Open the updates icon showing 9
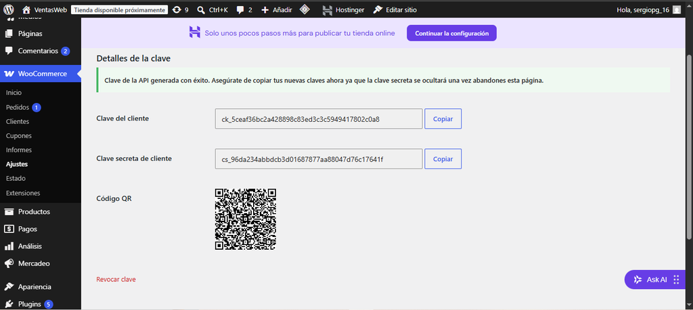693x310 pixels. coord(177,9)
